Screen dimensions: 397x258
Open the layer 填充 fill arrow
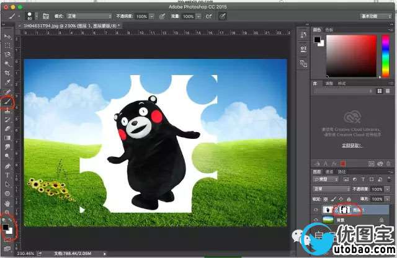pyautogui.click(x=388, y=199)
